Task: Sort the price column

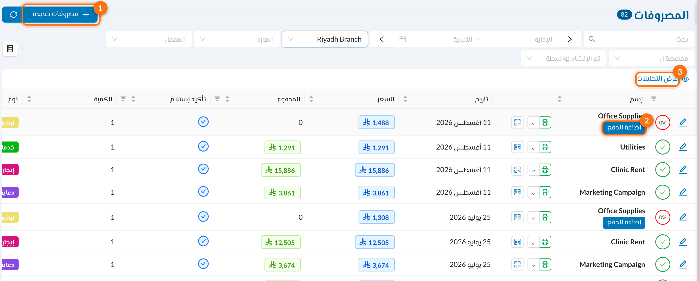Action: tap(405, 99)
